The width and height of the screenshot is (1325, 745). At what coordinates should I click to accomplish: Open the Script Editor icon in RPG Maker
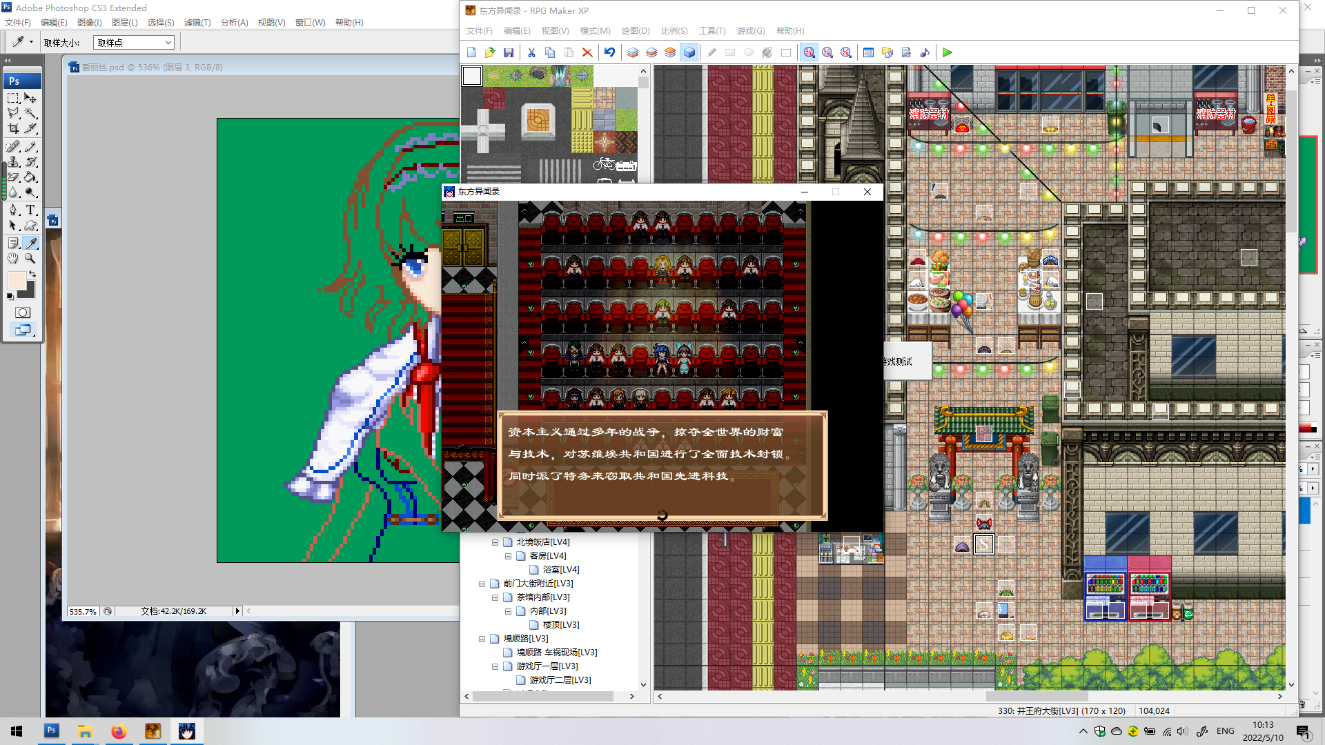tap(906, 52)
